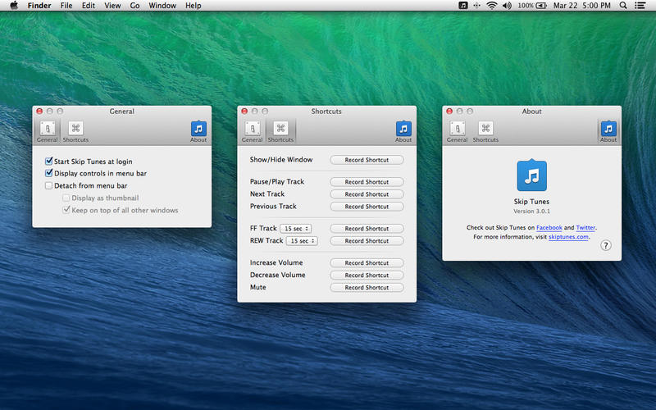Open FF Track 15 sec dropdown
This screenshot has height=410, width=656.
pyautogui.click(x=296, y=229)
